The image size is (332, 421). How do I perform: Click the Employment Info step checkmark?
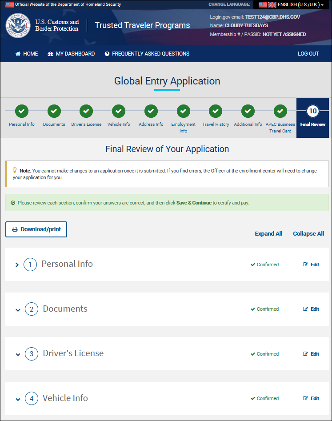click(183, 111)
